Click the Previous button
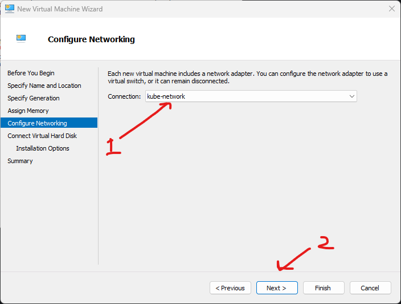Image resolution: width=401 pixels, height=304 pixels. (230, 288)
